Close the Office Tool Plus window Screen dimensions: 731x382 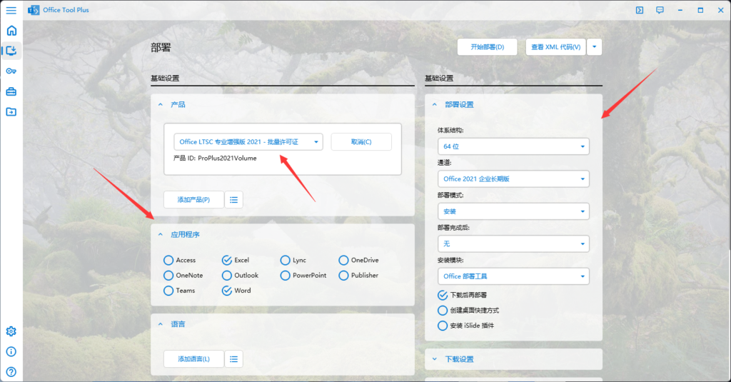[x=720, y=10]
